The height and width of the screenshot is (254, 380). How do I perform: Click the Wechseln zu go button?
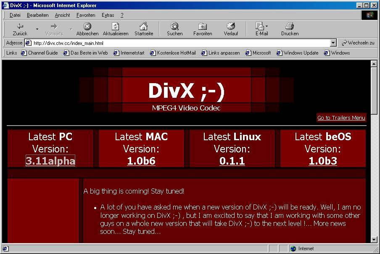pyautogui.click(x=358, y=43)
